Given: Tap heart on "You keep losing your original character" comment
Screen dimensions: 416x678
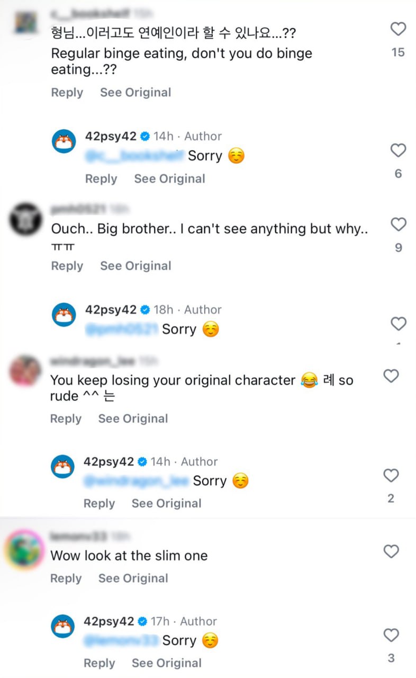Looking at the screenshot, I should point(391,377).
